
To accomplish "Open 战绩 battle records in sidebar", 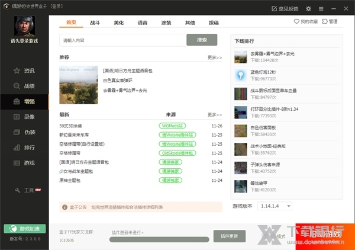I will tap(24, 86).
